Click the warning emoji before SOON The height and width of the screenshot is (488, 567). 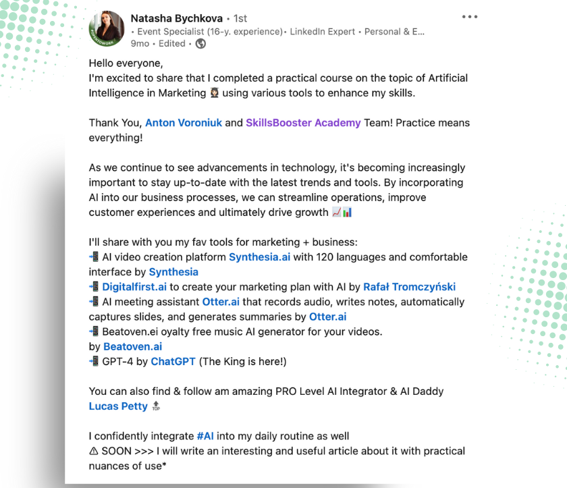pos(94,451)
